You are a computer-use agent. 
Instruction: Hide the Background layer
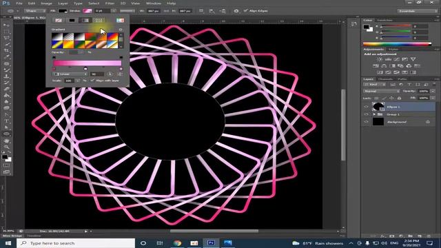pos(366,122)
